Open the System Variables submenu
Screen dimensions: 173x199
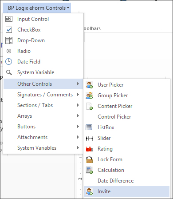point(43,148)
